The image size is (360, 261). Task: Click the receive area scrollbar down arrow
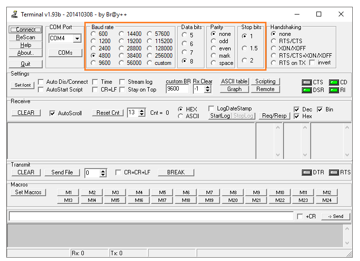pos(348,155)
